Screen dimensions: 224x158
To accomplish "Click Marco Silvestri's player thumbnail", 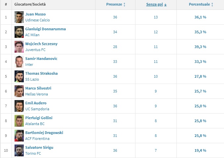I will point(19,91).
